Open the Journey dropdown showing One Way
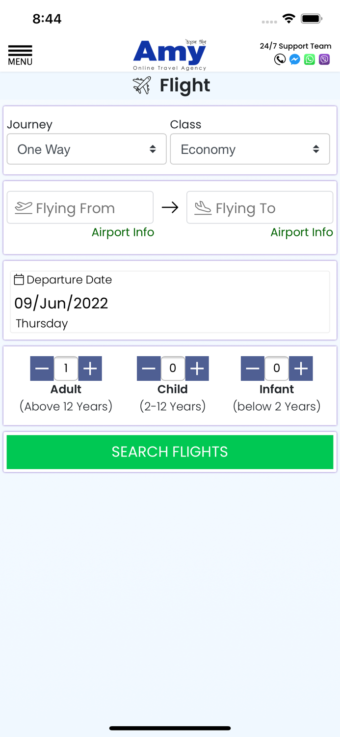This screenshot has width=340, height=737. pyautogui.click(x=87, y=149)
